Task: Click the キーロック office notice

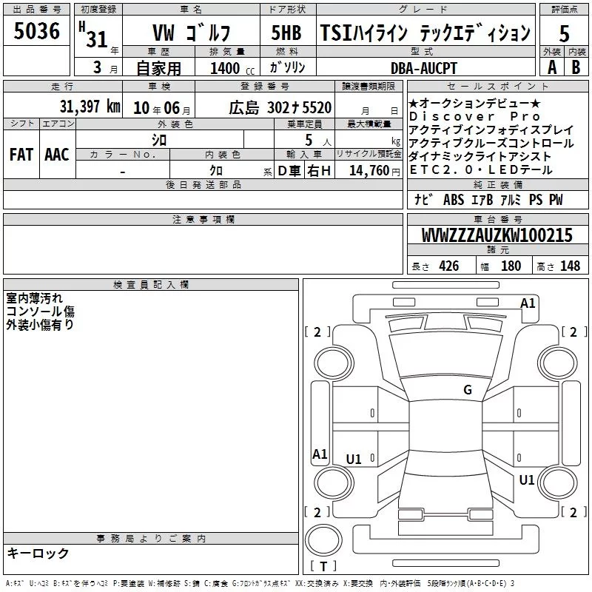Action: [38, 554]
